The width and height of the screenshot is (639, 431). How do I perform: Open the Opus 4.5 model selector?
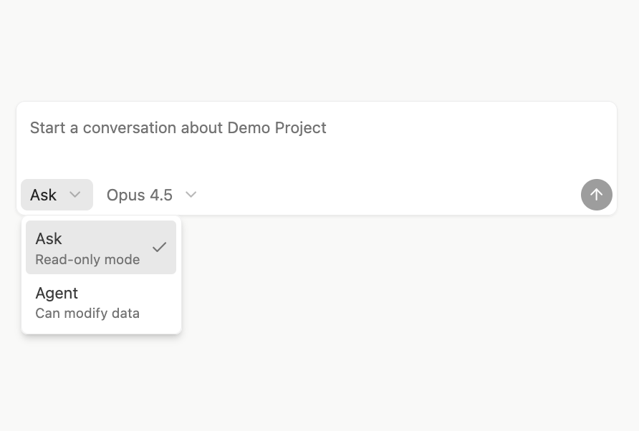(151, 195)
